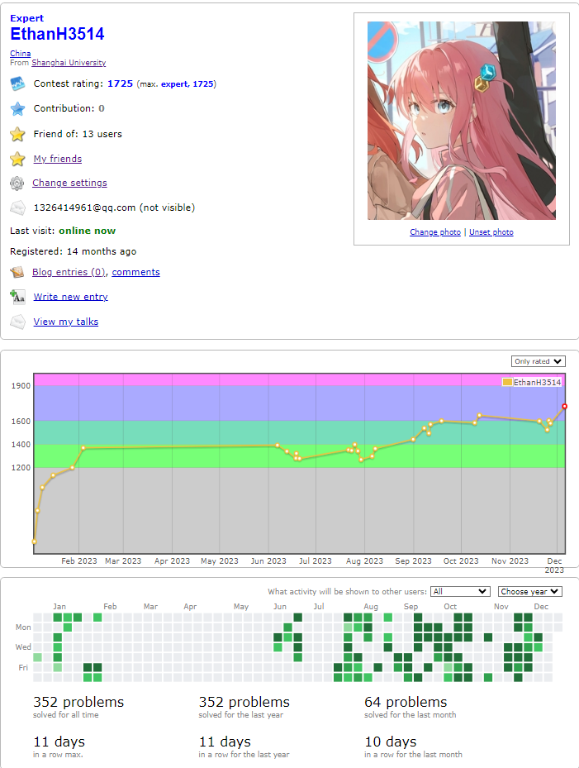This screenshot has height=768, width=579.
Task: Click the online now status text
Action: tap(87, 231)
